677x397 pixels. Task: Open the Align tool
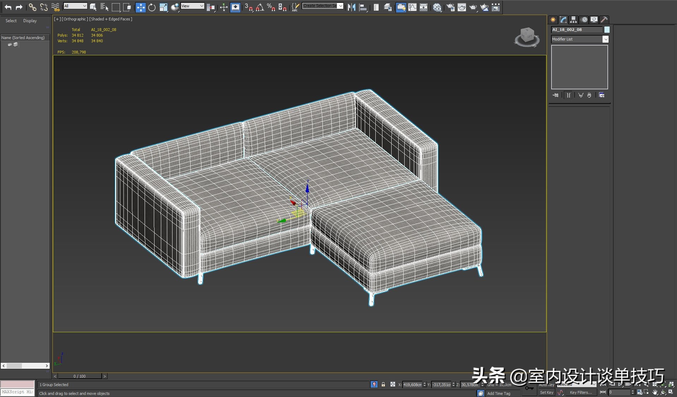pyautogui.click(x=363, y=7)
